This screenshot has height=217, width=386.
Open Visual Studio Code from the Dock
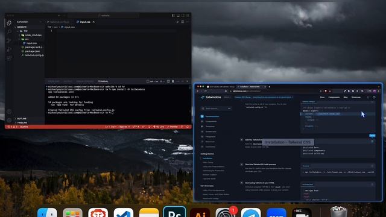coord(124,213)
